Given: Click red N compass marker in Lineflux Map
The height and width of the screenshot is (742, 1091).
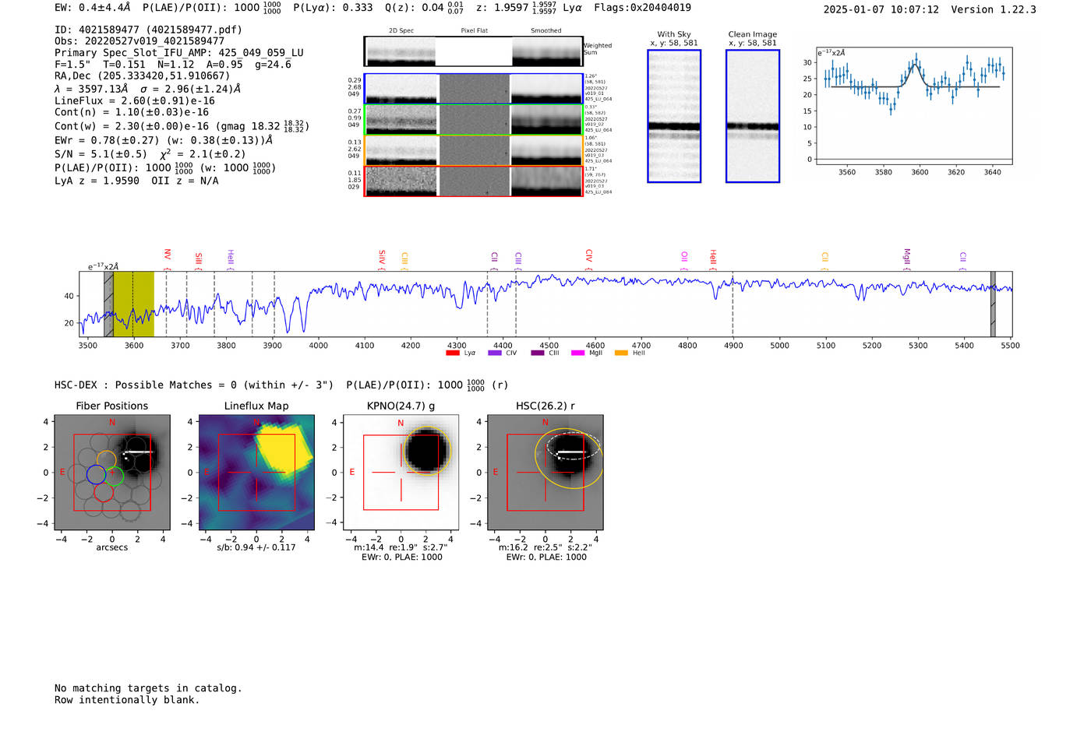Looking at the screenshot, I should coord(256,423).
